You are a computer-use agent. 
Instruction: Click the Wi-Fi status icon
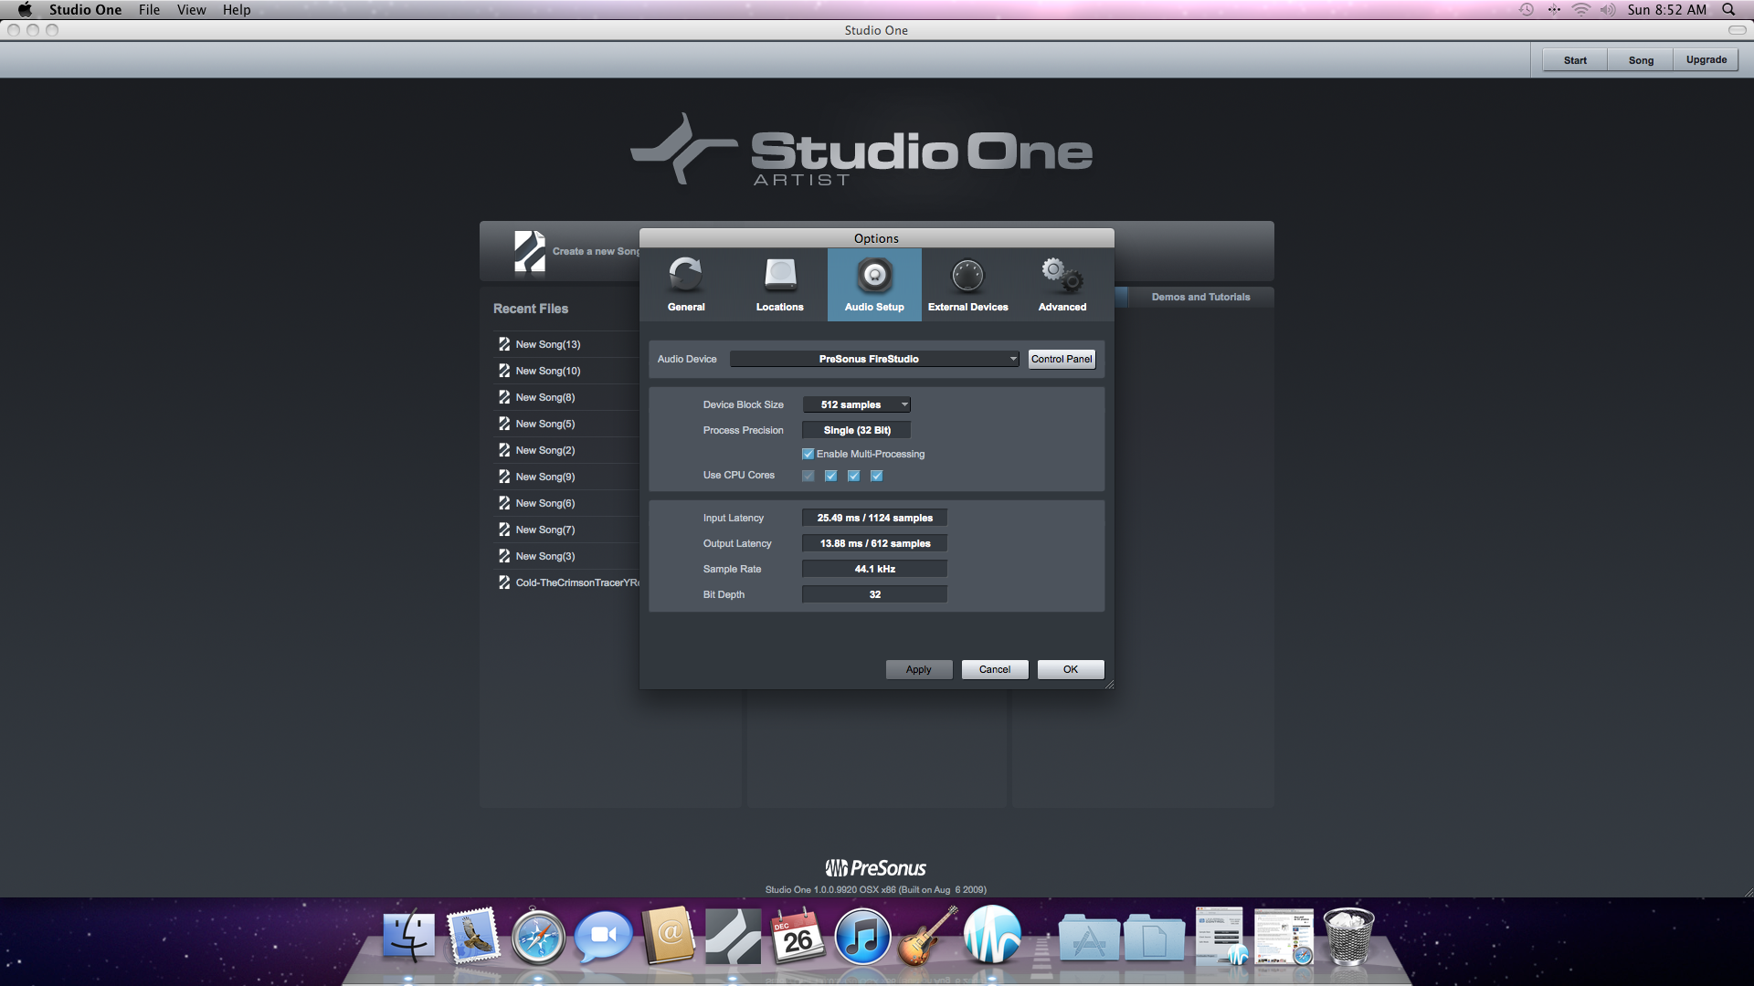tap(1580, 9)
